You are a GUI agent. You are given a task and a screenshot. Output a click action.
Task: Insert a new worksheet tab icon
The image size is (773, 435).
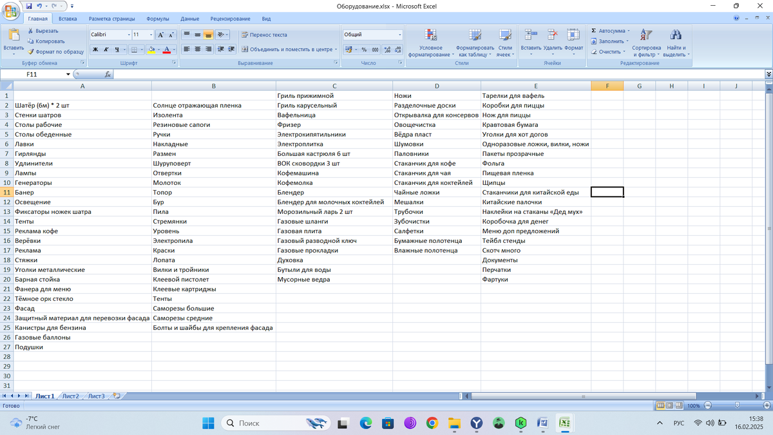pyautogui.click(x=116, y=396)
